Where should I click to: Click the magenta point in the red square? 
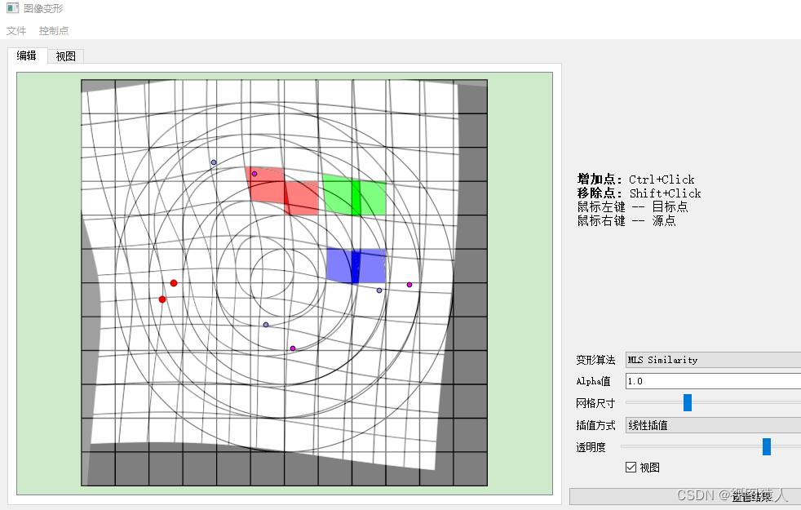254,174
